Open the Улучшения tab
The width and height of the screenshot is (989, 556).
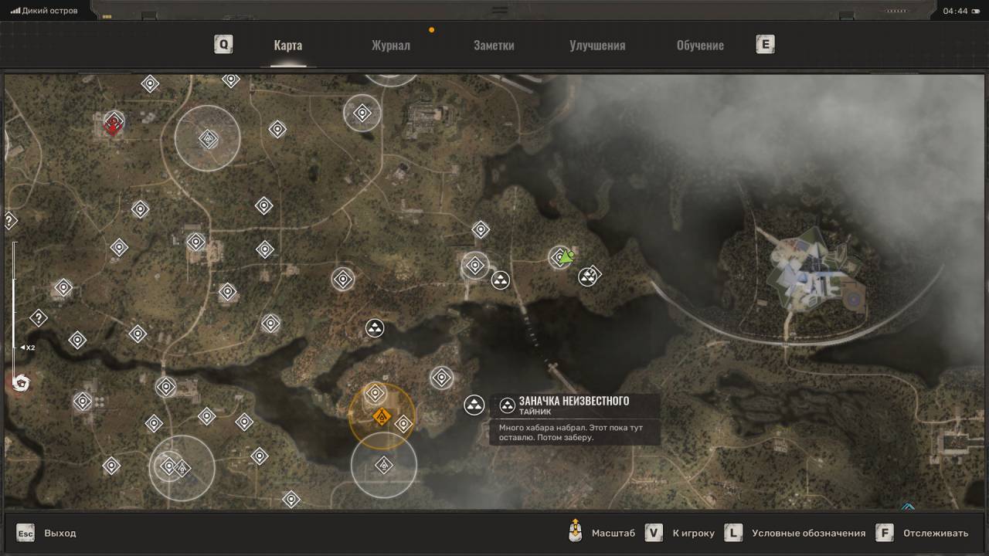click(x=597, y=45)
